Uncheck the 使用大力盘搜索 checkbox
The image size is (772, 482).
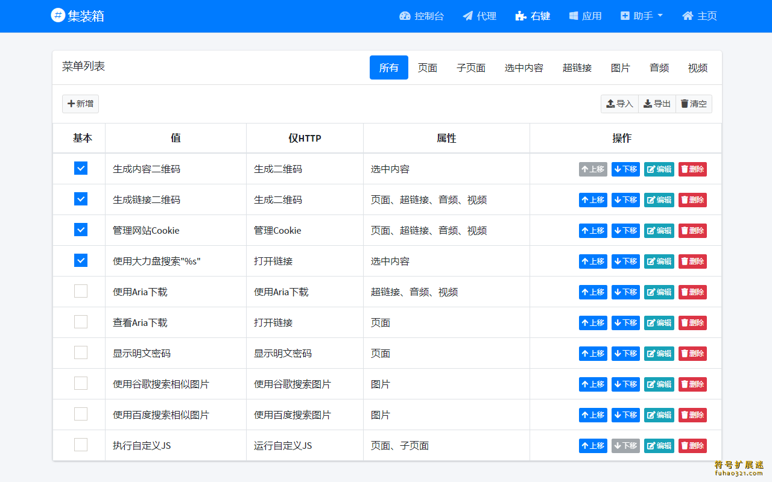(x=81, y=260)
